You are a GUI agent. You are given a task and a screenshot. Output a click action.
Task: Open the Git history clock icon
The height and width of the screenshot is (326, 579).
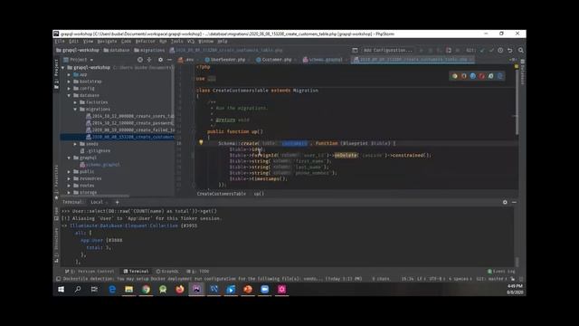coord(500,51)
